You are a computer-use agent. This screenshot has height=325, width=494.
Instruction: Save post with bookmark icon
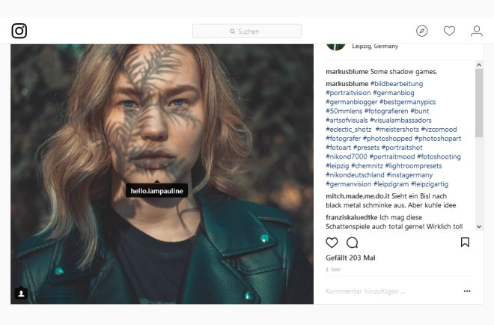click(465, 243)
